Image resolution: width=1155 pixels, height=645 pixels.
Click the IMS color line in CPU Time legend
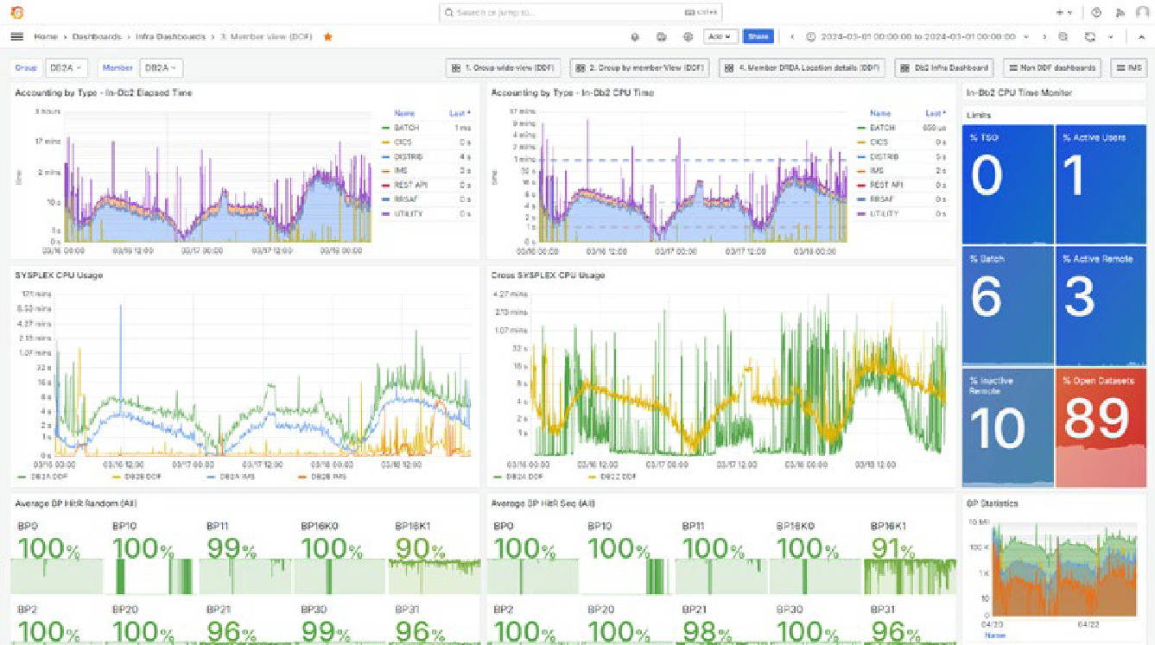[x=861, y=171]
